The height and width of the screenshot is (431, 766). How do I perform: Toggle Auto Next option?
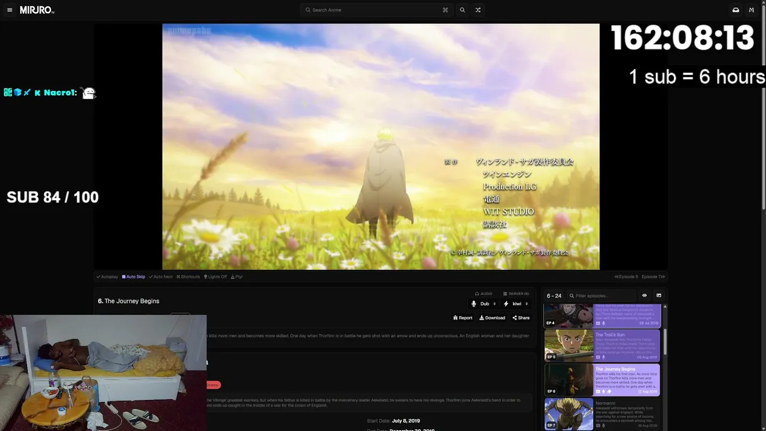[x=160, y=277]
